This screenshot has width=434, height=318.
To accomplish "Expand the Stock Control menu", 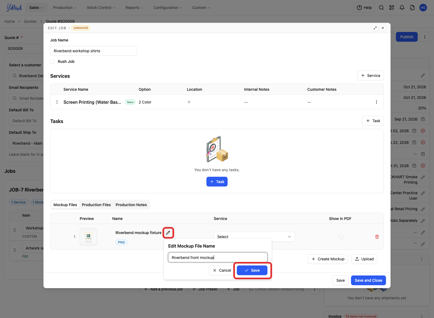I will tap(101, 8).
